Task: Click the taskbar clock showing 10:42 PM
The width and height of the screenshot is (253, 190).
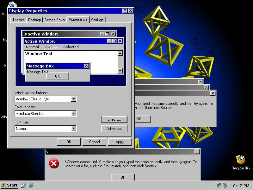Action: click(240, 186)
